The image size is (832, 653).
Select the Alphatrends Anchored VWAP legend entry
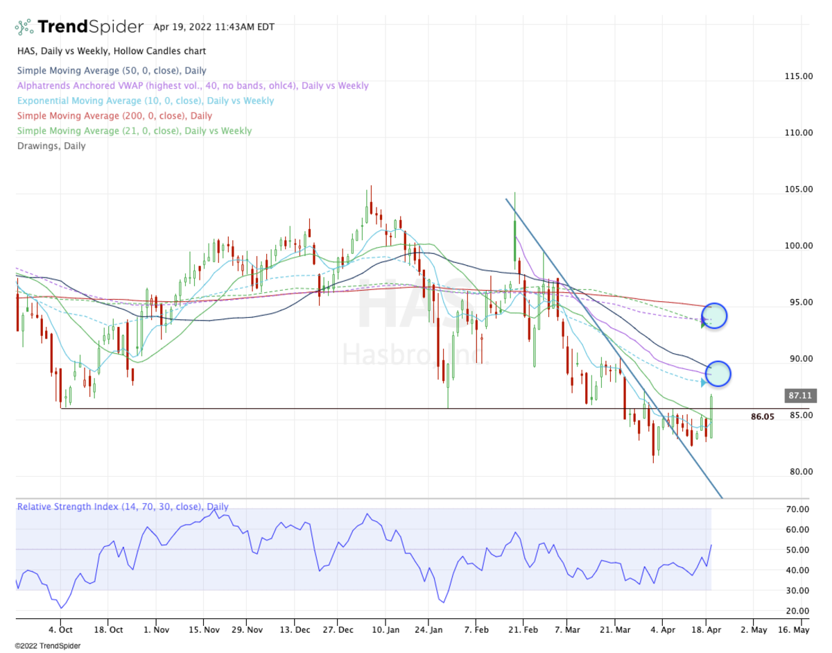[x=193, y=85]
